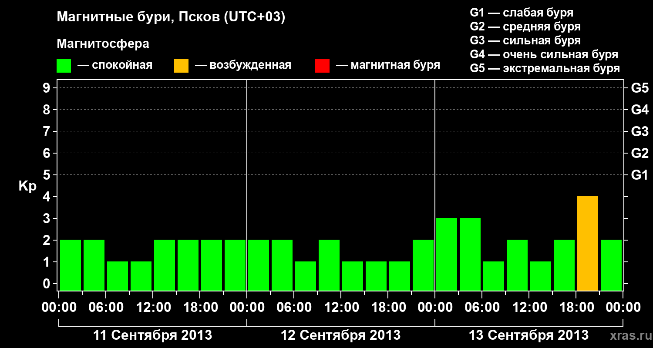
Task: Click the '13 Сентября 2013' date label
Action: pos(528,335)
